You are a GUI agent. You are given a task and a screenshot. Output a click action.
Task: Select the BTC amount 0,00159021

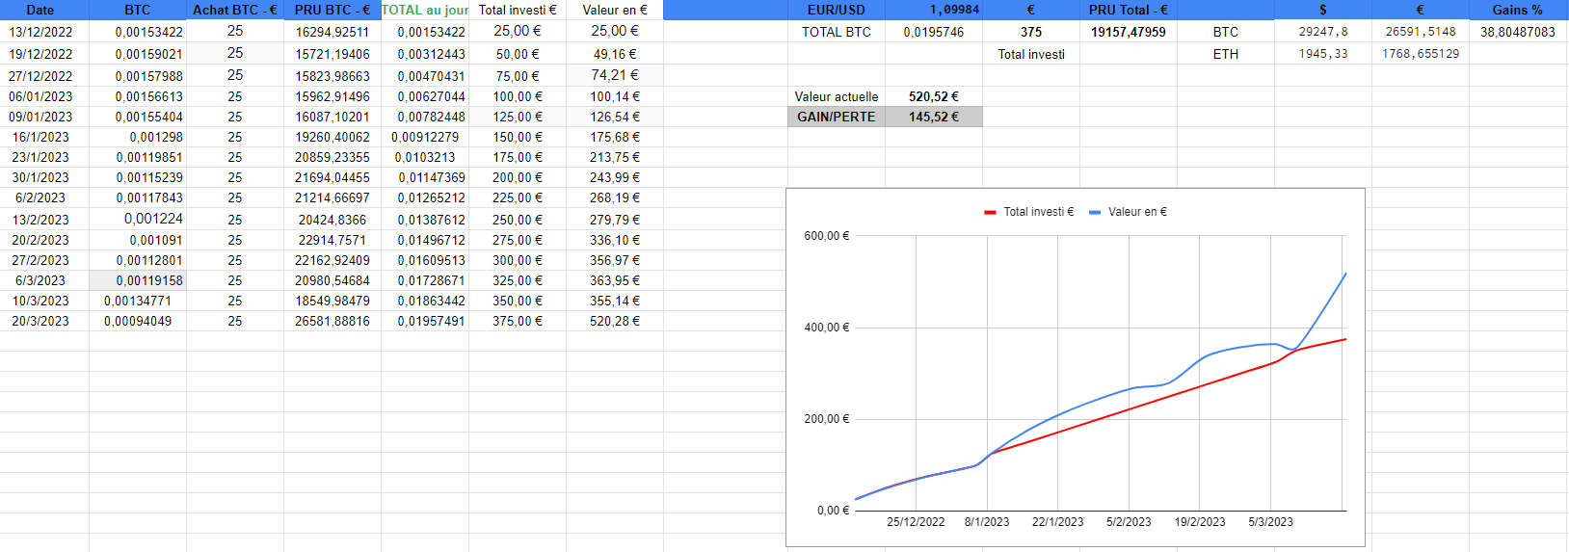(x=138, y=54)
